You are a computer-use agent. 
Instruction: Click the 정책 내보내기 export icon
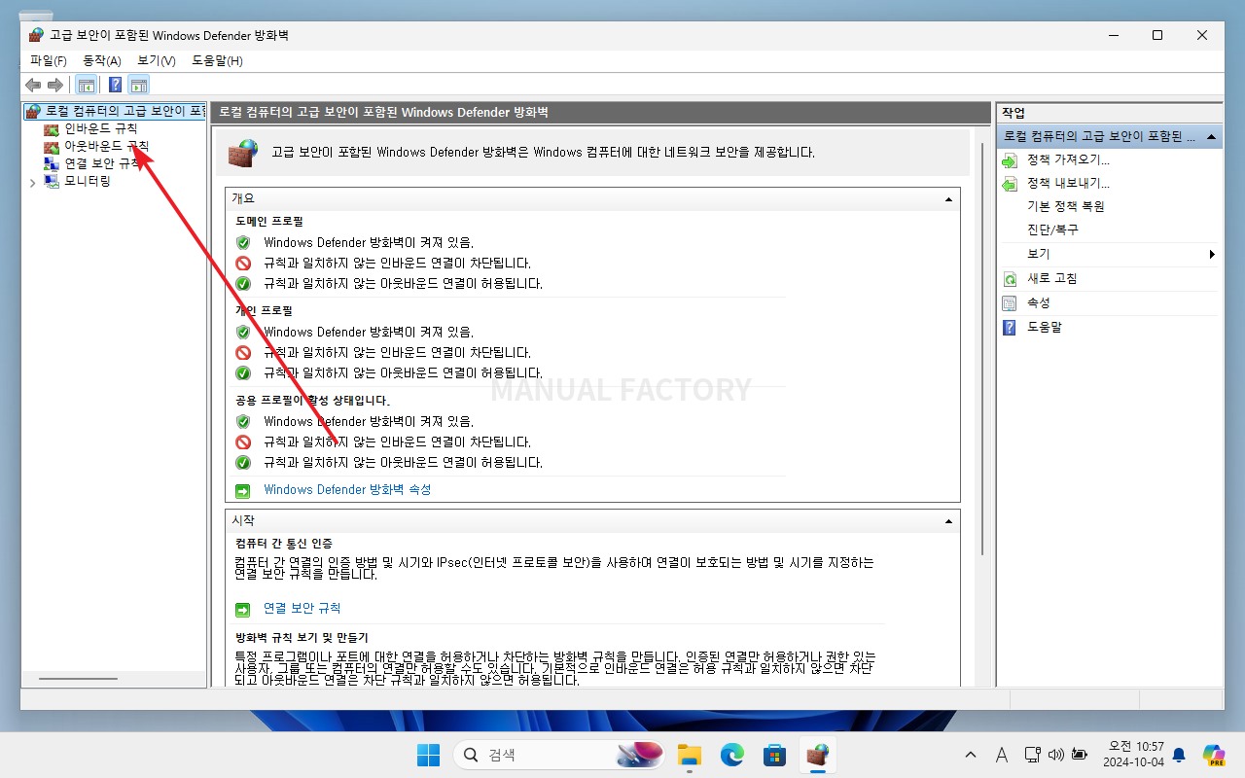pos(1010,184)
